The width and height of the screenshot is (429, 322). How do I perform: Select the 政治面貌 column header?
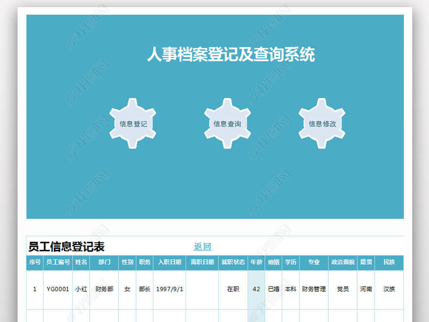(343, 262)
